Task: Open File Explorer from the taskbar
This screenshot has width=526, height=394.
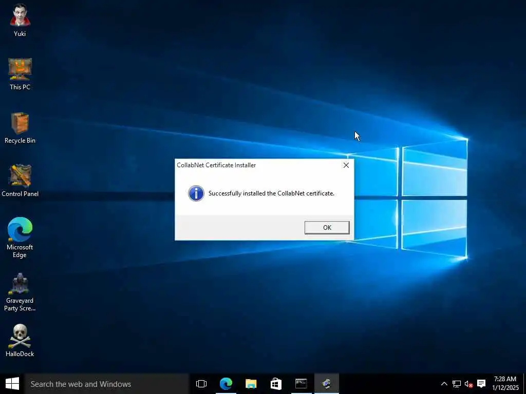Action: (251, 384)
